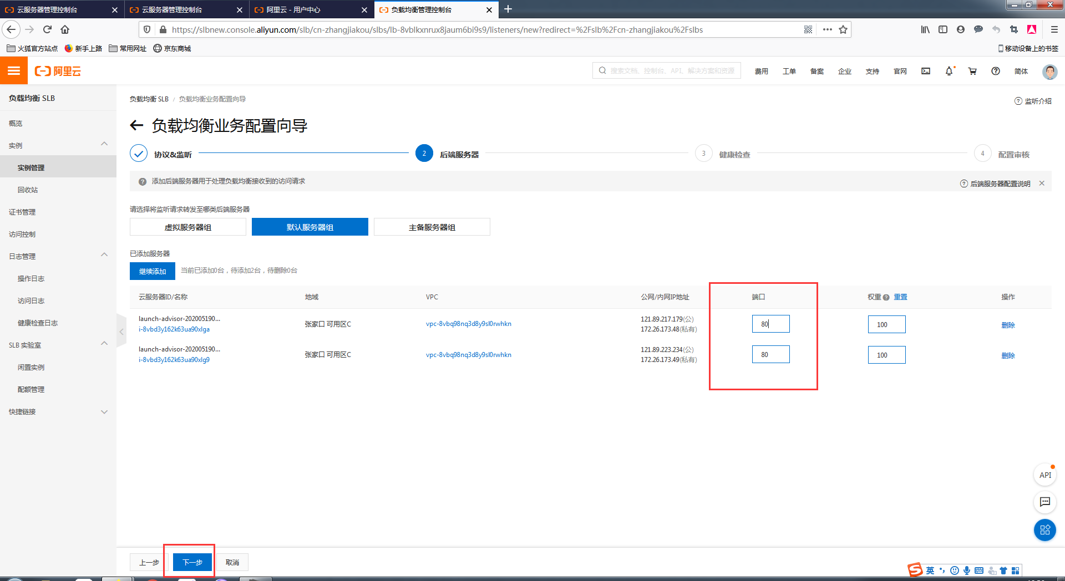Open the API floating button
Image resolution: width=1065 pixels, height=581 pixels.
point(1045,475)
